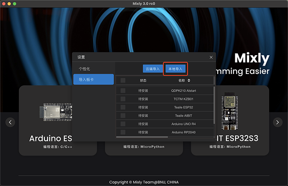Select the QDPK210 AIstart board name
Image resolution: width=288 pixels, height=186 pixels.
click(184, 91)
